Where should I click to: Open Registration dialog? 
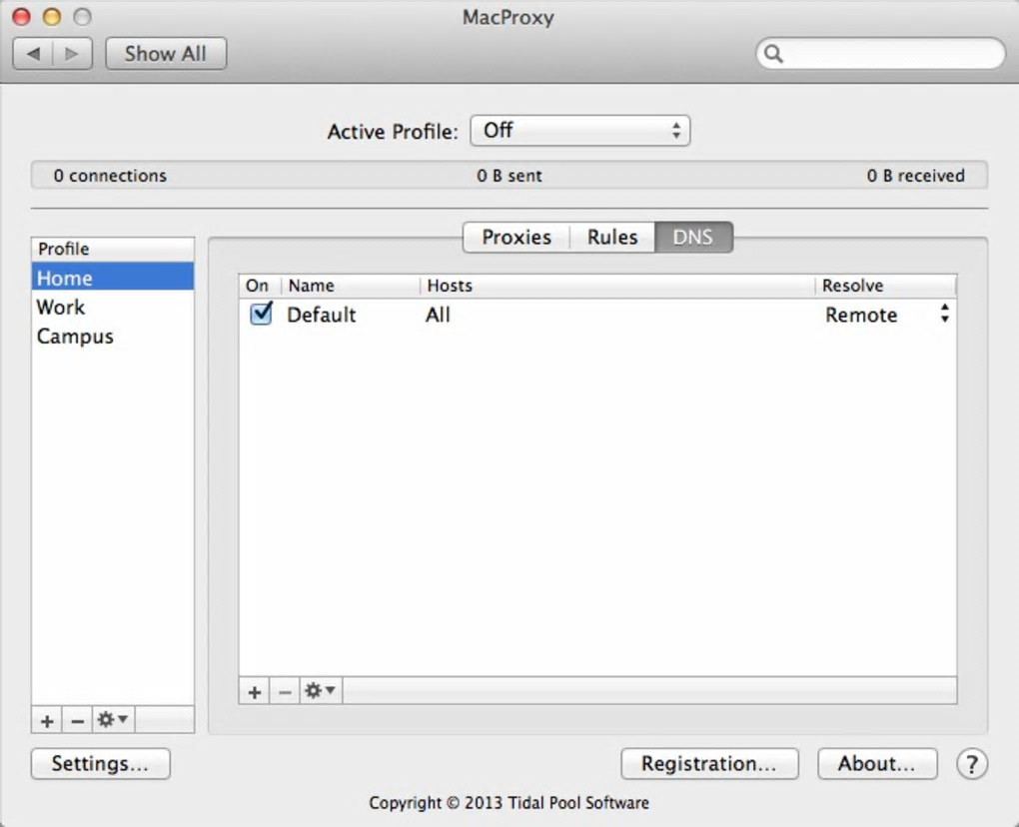(709, 764)
